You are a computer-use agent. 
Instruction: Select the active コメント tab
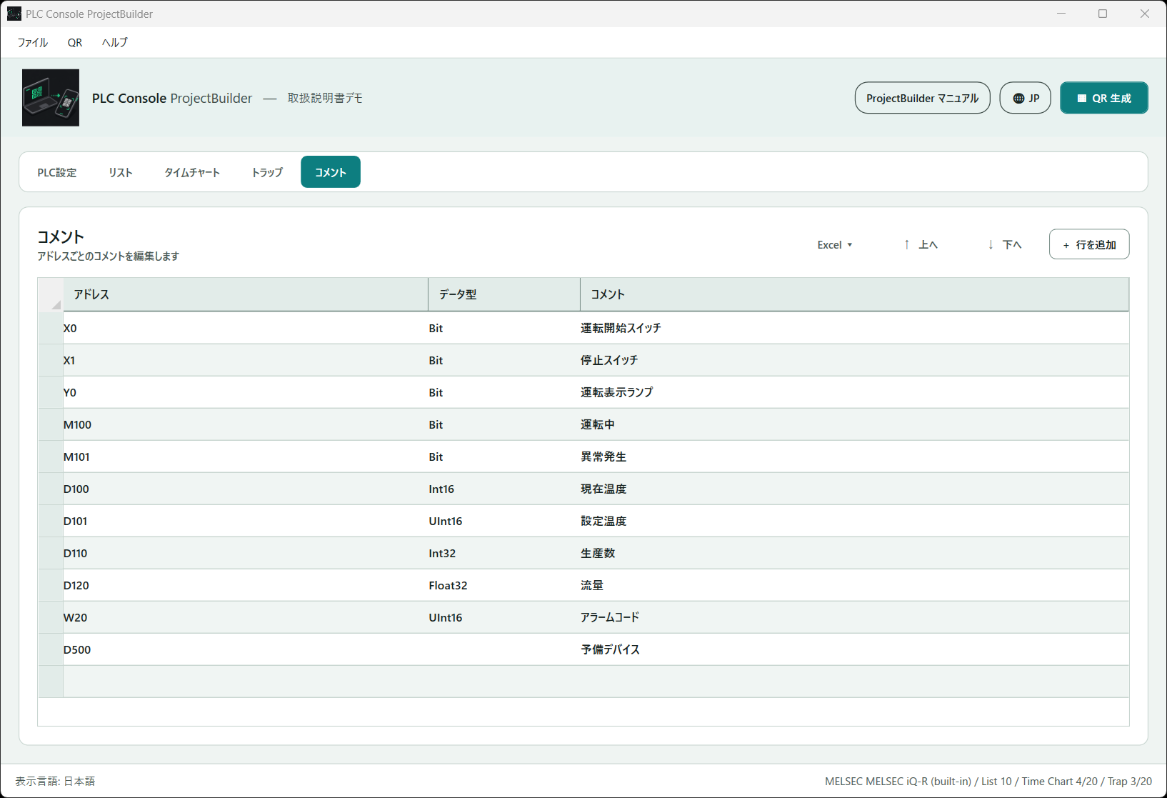pos(331,172)
